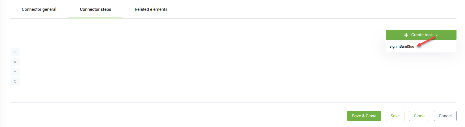Click the Save & Close button
Viewport: 465px width, 127px height.
coord(364,116)
